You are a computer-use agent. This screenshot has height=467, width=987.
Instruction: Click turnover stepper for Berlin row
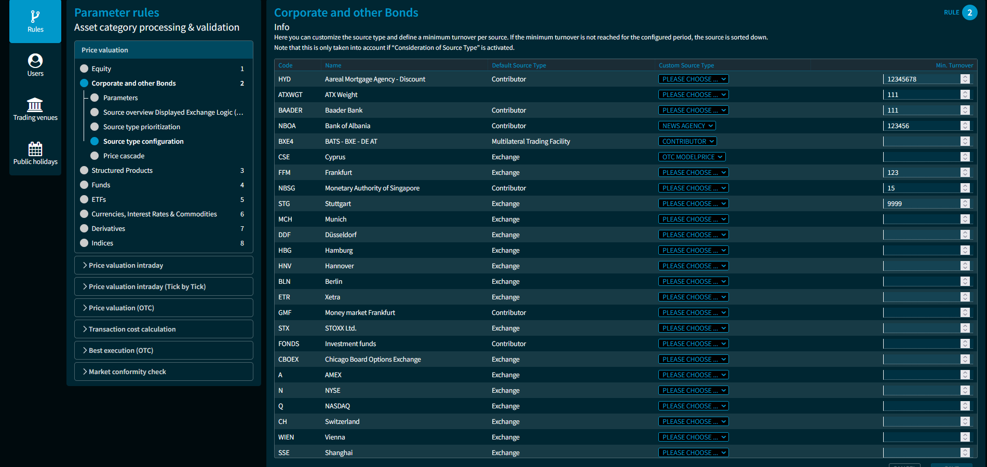(x=965, y=281)
